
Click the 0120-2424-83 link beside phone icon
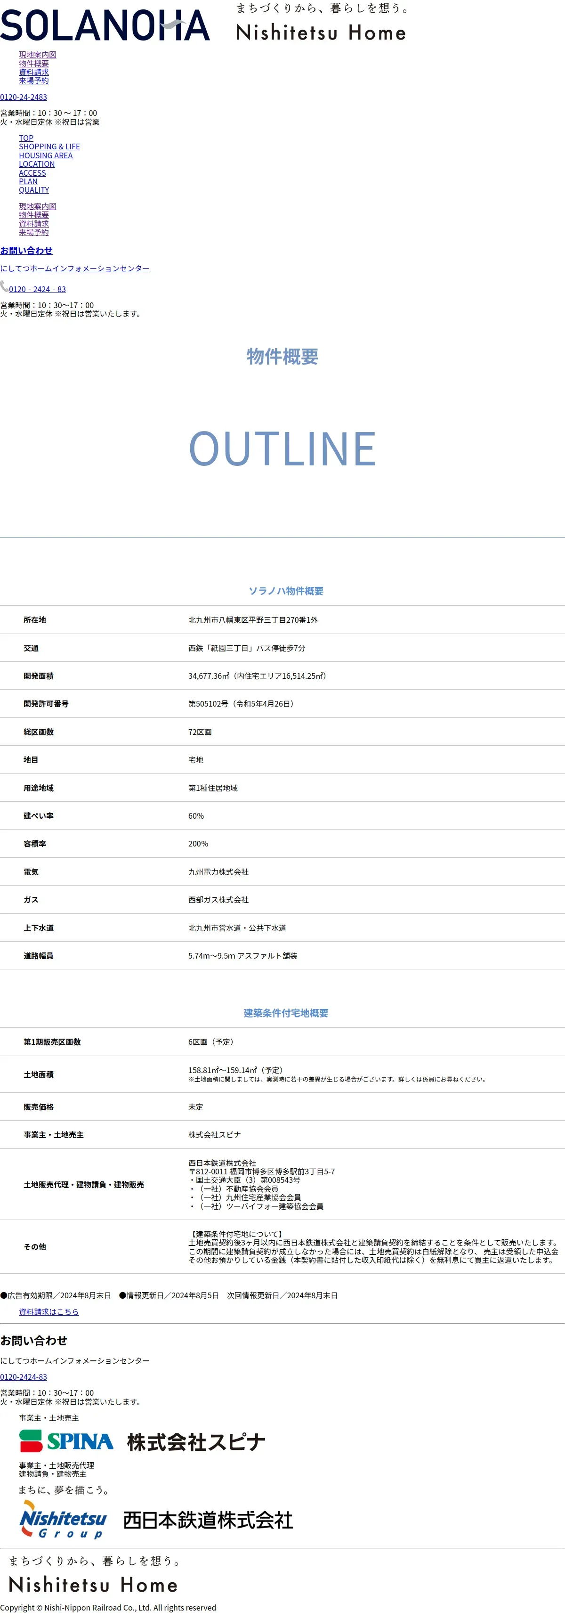[x=37, y=289]
